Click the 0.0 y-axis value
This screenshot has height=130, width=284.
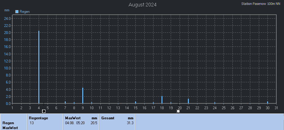pyautogui.click(x=9, y=104)
